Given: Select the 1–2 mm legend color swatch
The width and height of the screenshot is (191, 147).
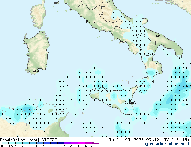Looking at the screenshot, I should click(19, 143).
